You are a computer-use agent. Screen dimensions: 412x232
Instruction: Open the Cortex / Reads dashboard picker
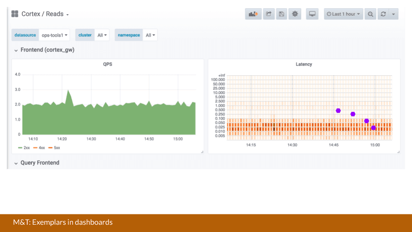click(x=45, y=14)
